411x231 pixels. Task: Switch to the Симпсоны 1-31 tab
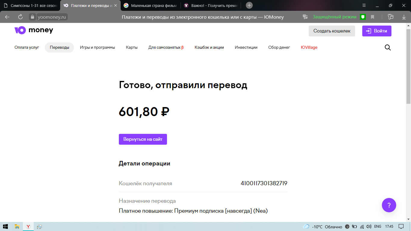click(x=30, y=5)
